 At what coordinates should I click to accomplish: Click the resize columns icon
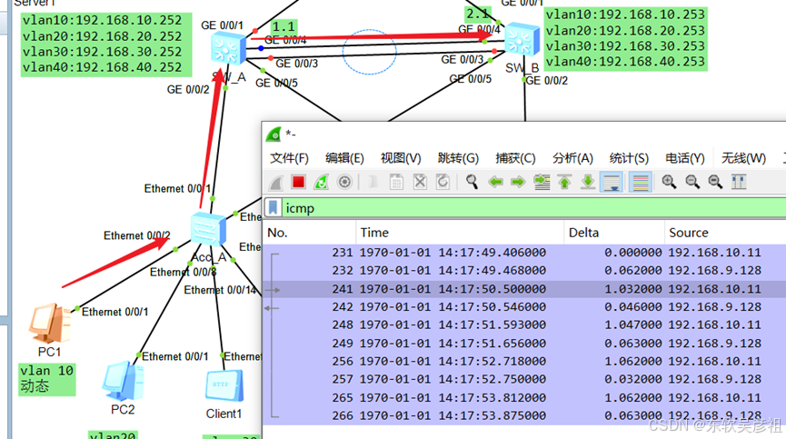pos(739,182)
